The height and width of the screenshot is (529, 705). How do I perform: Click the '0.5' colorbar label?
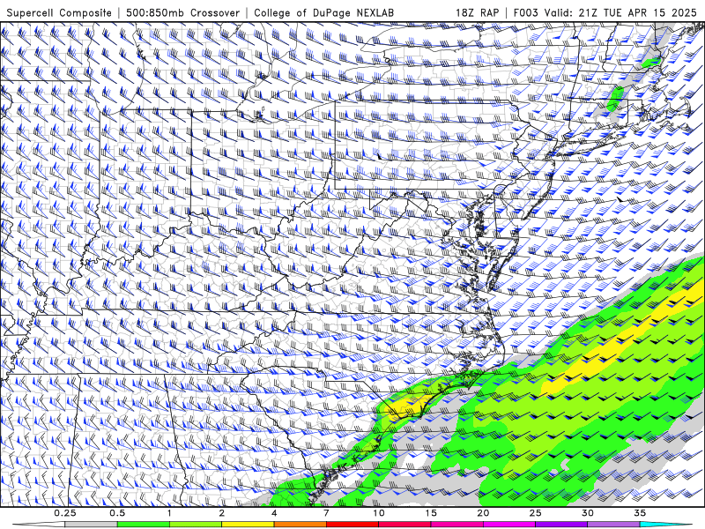[x=117, y=513]
